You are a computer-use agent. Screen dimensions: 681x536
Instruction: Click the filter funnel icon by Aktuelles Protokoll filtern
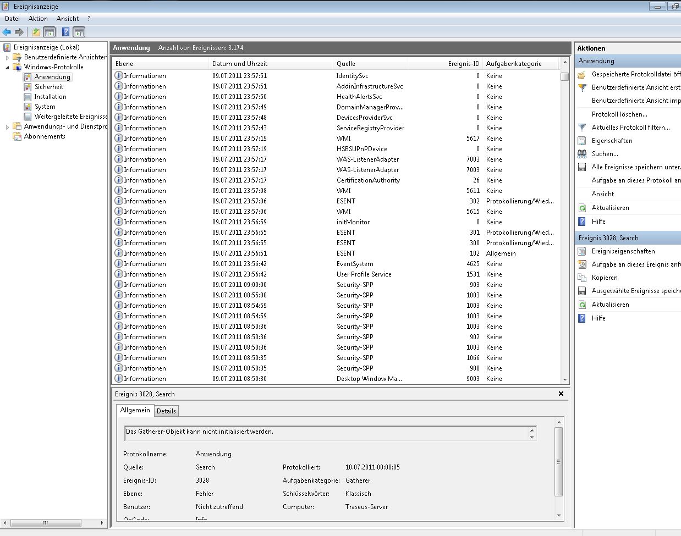tap(582, 128)
